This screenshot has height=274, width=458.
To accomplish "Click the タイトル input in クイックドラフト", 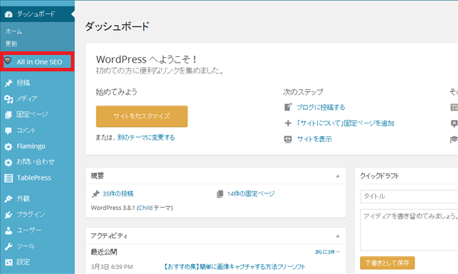I will click(x=409, y=196).
